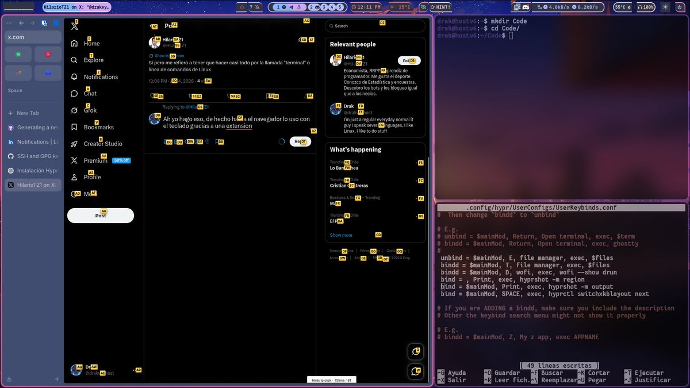Expand the More menu in X sidebar
The image size is (690, 388).
pos(83,194)
